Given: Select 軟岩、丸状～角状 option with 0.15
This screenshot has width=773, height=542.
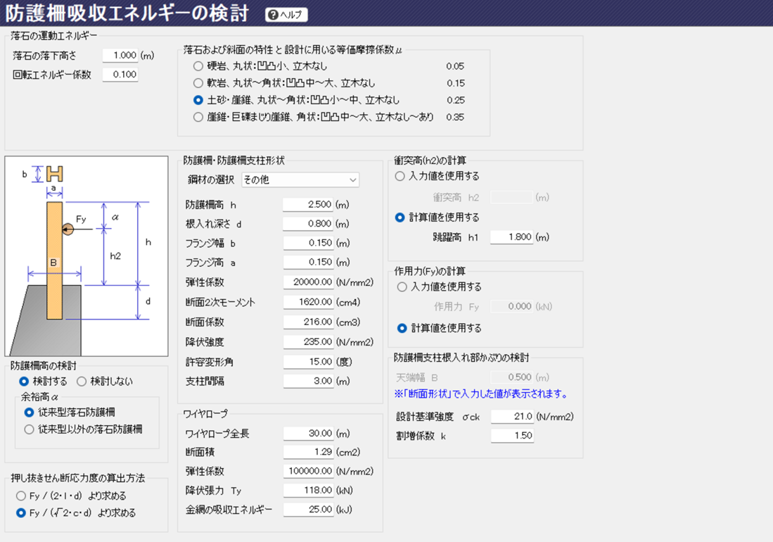Looking at the screenshot, I should [198, 84].
